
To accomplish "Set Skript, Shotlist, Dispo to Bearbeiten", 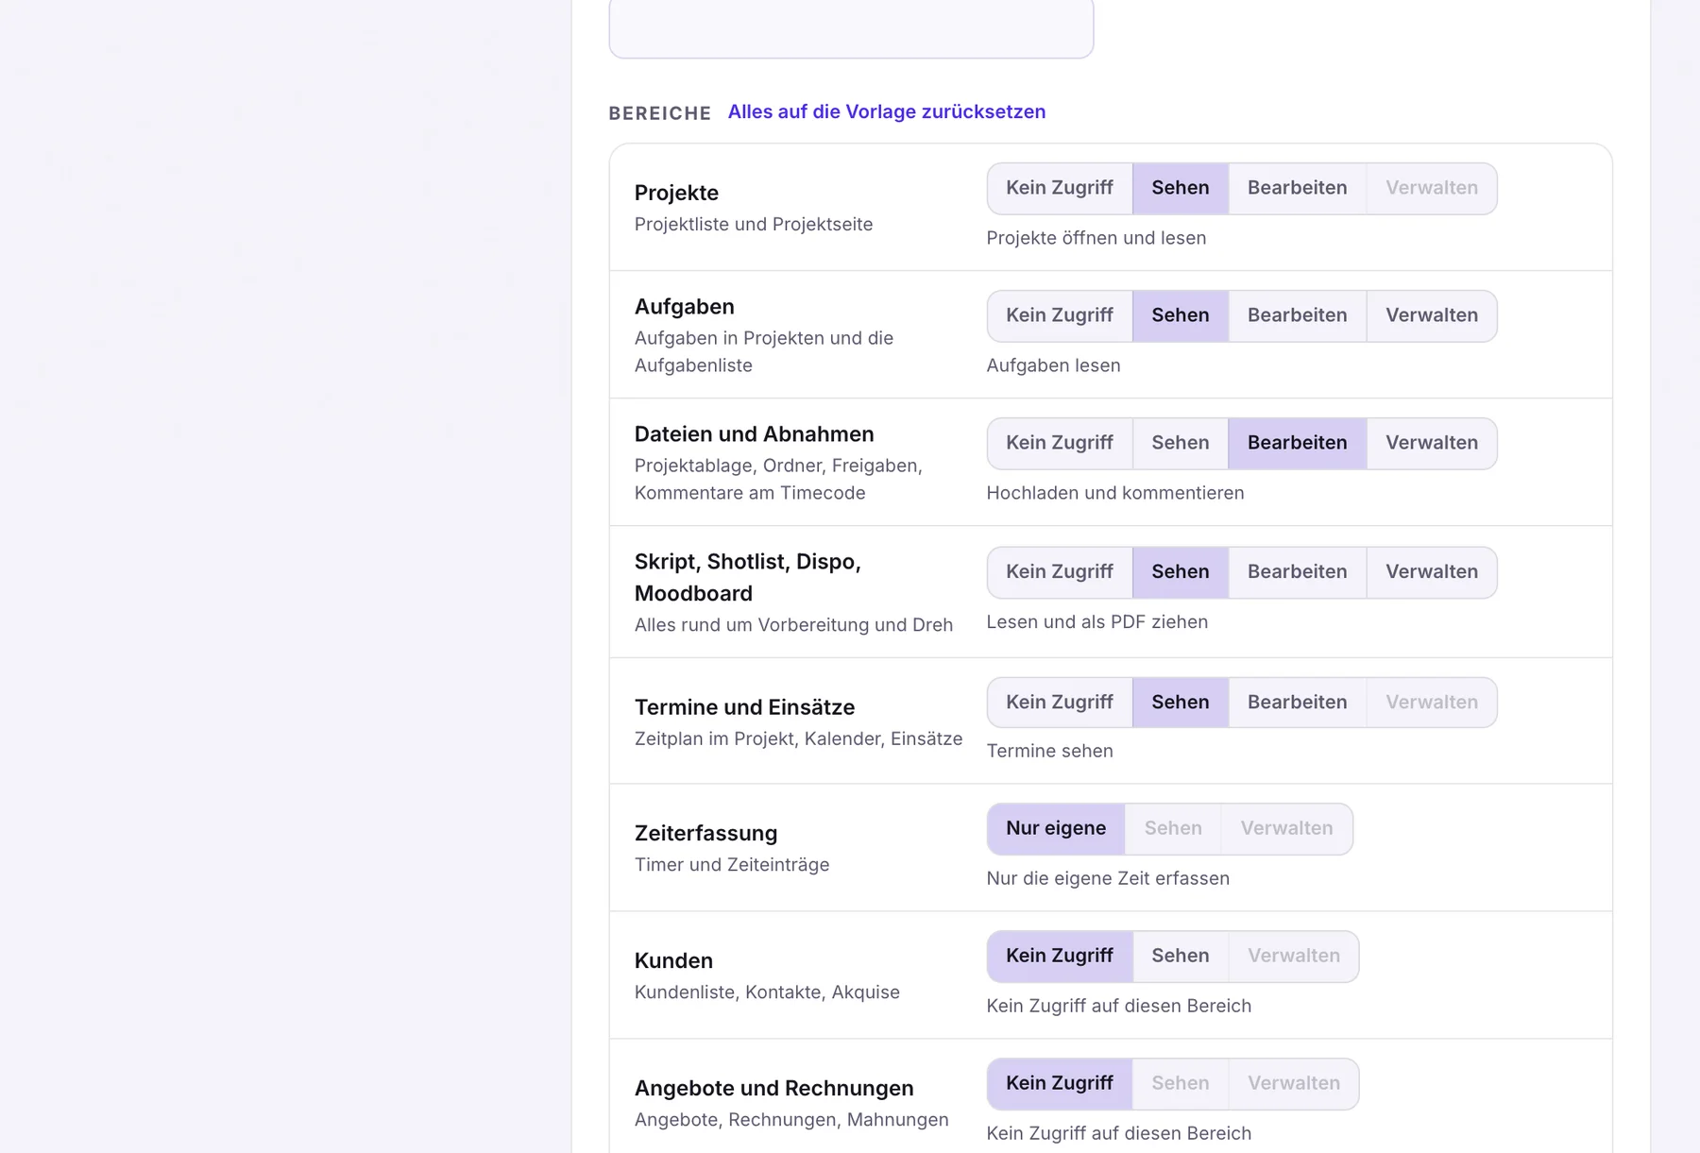I will point(1297,572).
